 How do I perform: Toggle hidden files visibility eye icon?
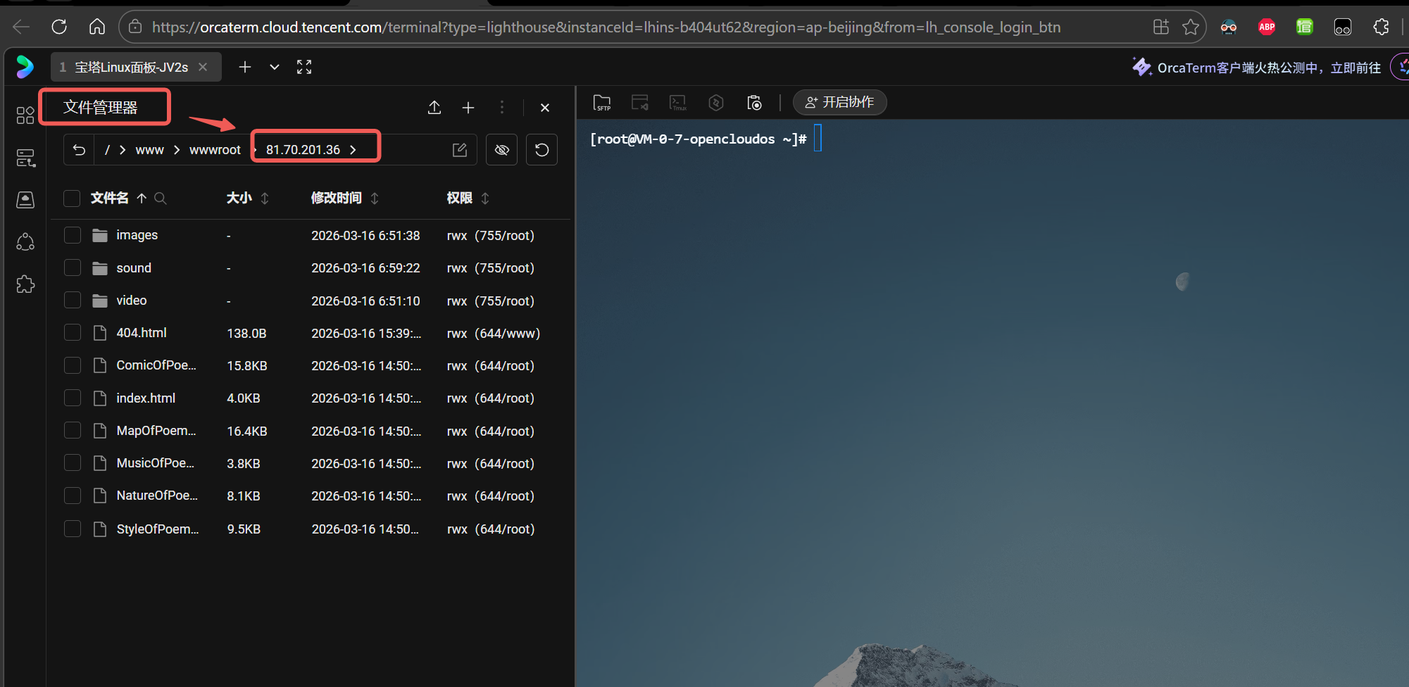pos(502,150)
